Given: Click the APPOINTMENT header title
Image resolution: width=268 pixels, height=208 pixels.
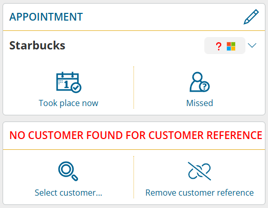Looking at the screenshot, I should coord(46,17).
